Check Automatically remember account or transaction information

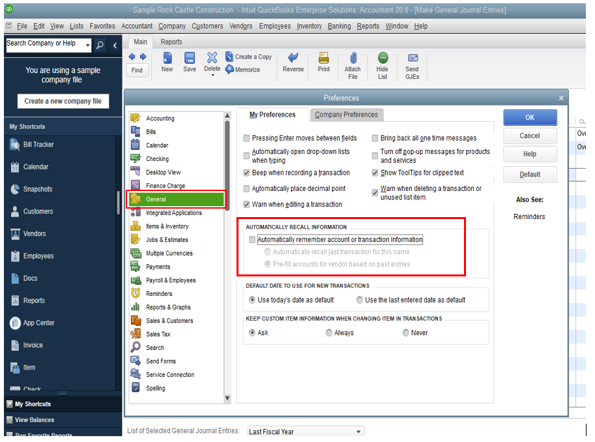coord(253,240)
